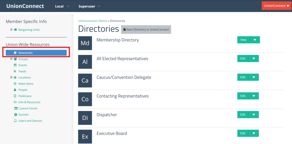The width and height of the screenshot is (292, 144).
Task: Click the truck icon beside Bargaining Units
Action: click(x=15, y=30)
